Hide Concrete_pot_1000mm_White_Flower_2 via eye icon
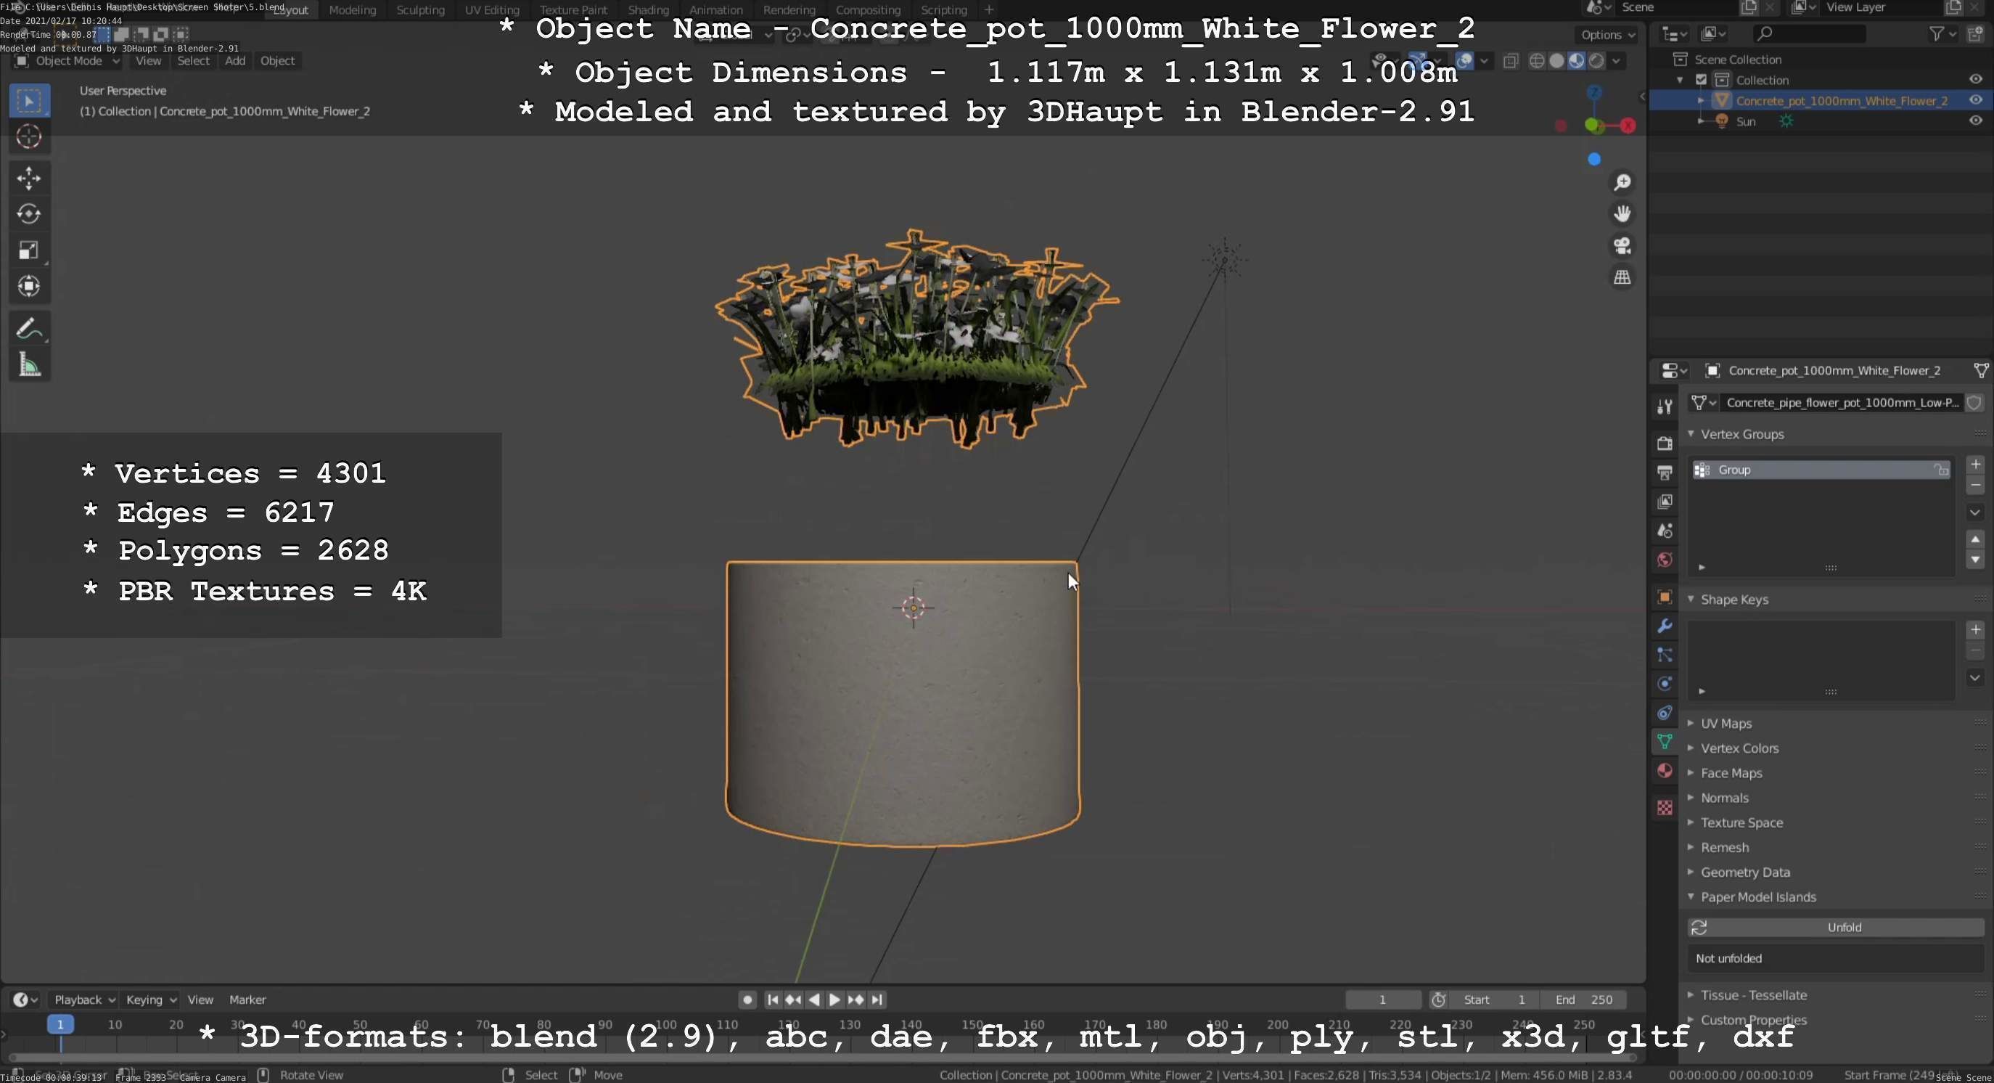The height and width of the screenshot is (1083, 1994). 1975,100
